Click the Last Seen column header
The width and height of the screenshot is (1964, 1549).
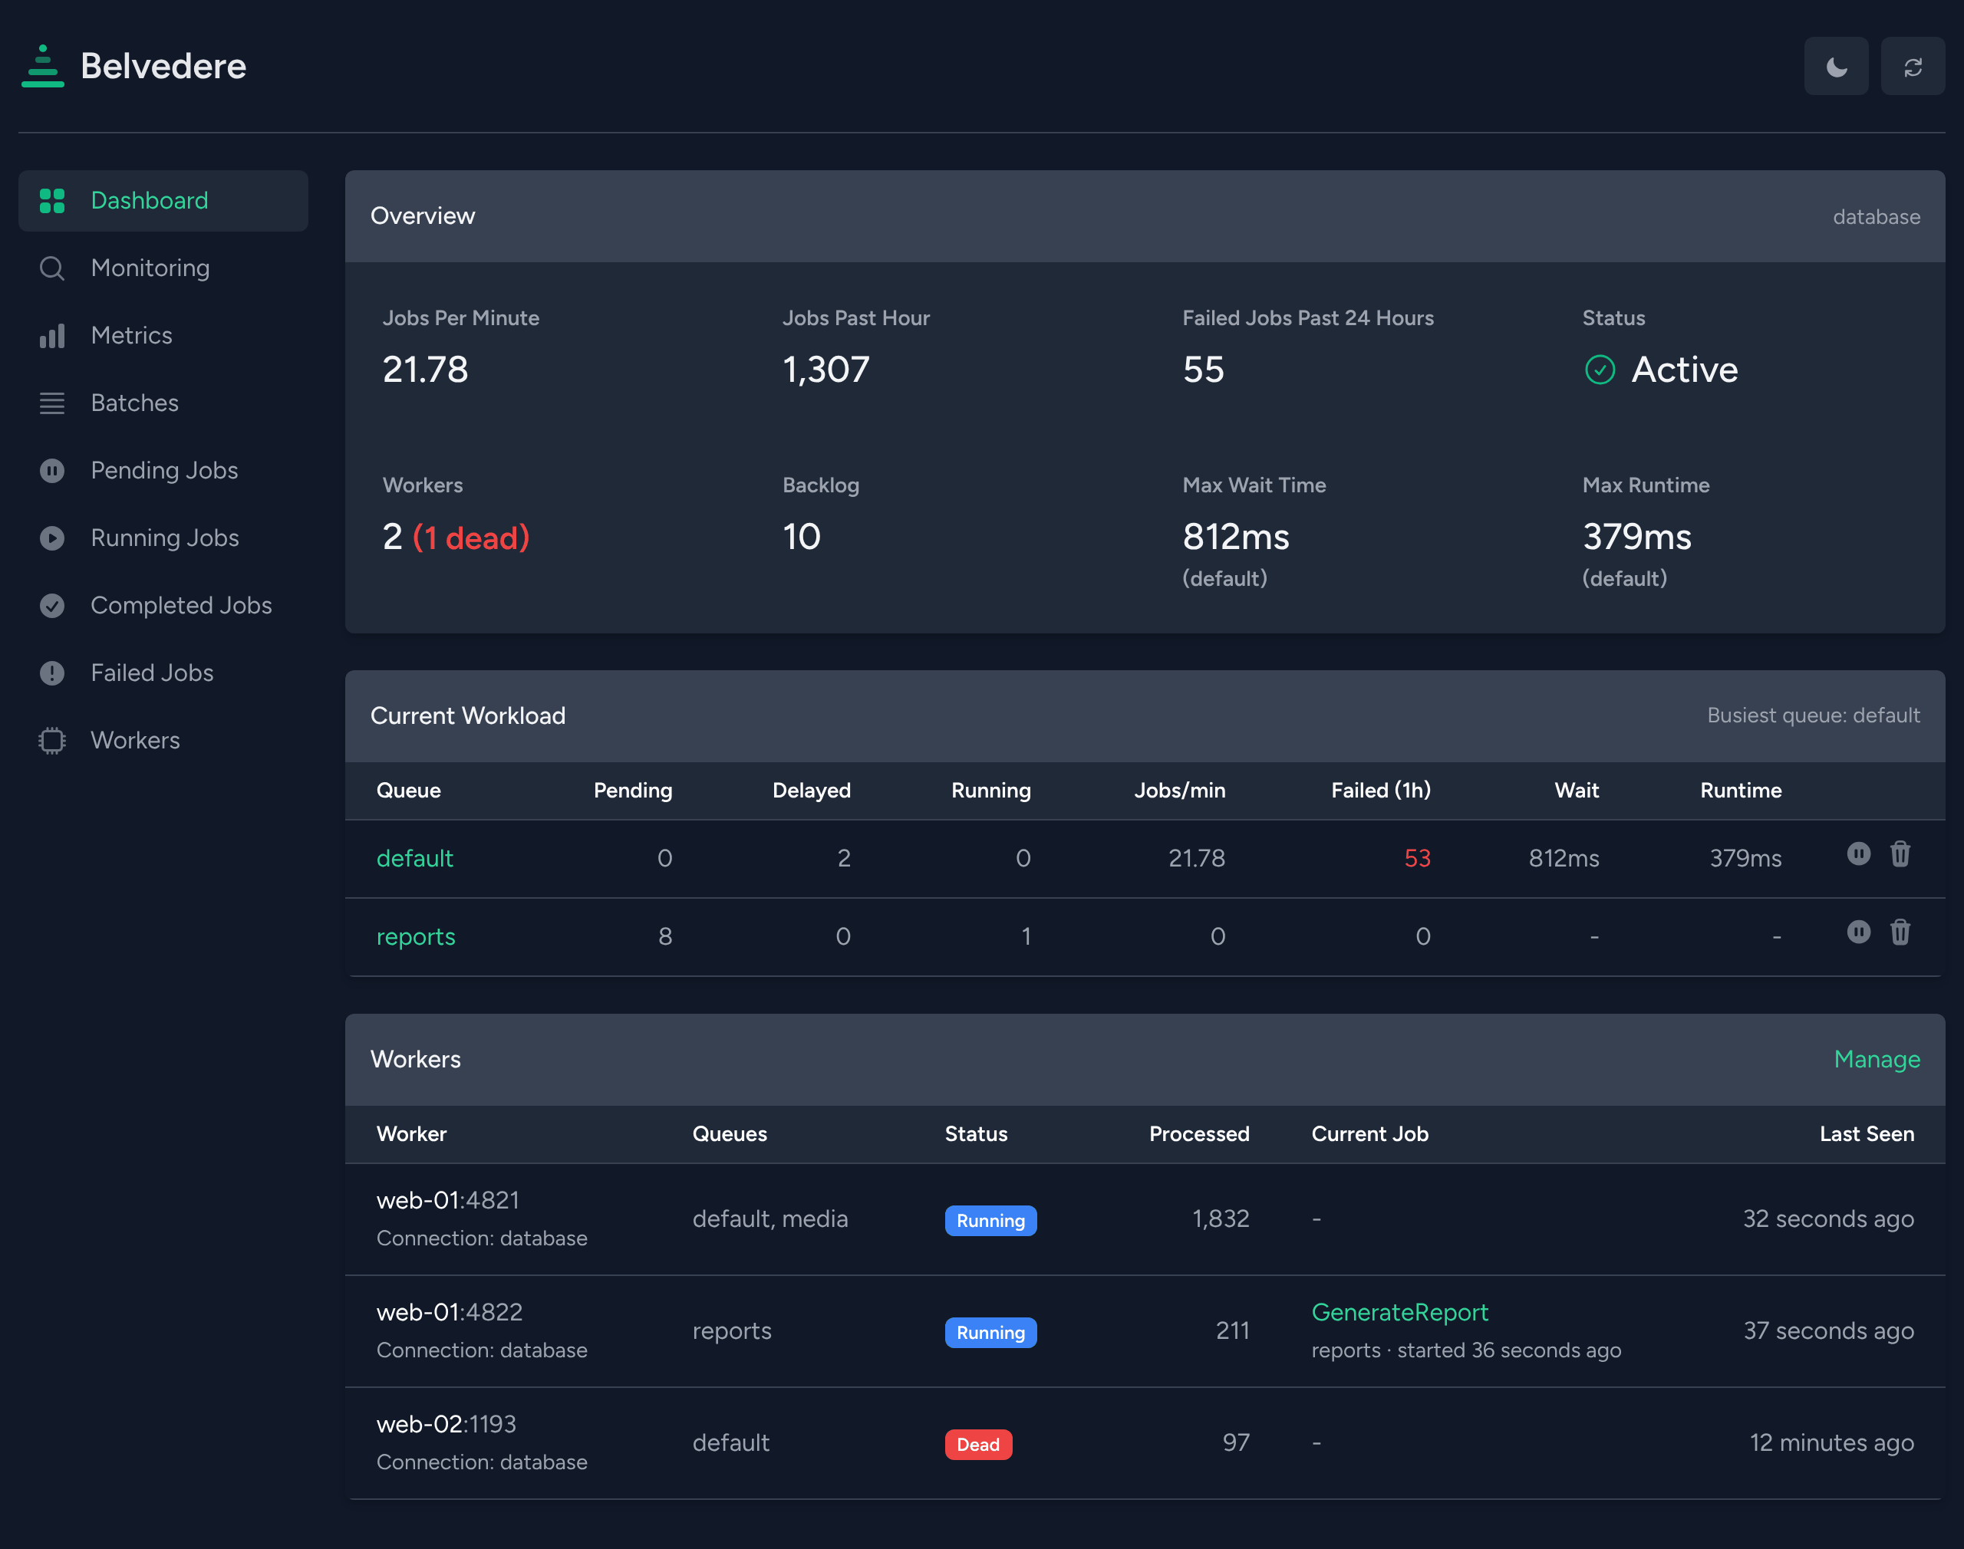[x=1867, y=1133]
